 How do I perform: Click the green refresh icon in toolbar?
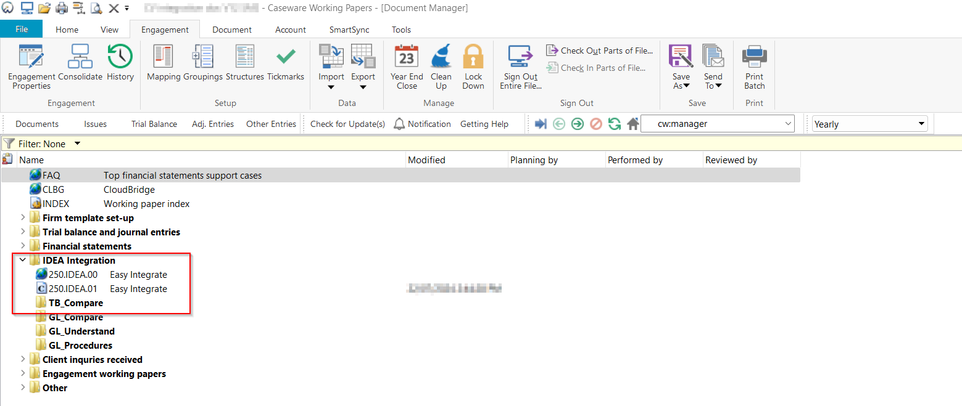(x=614, y=124)
